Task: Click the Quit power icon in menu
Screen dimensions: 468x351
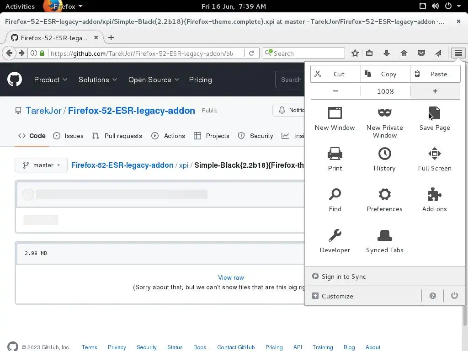Action: pyautogui.click(x=454, y=296)
